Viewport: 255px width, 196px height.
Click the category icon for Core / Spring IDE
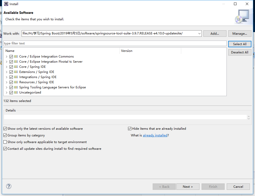(16, 67)
